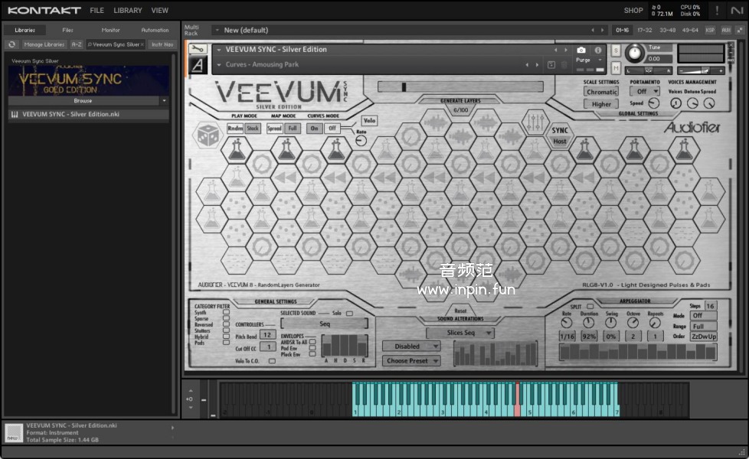Click the exclamation alert icon
The image size is (749, 459).
[x=717, y=10]
